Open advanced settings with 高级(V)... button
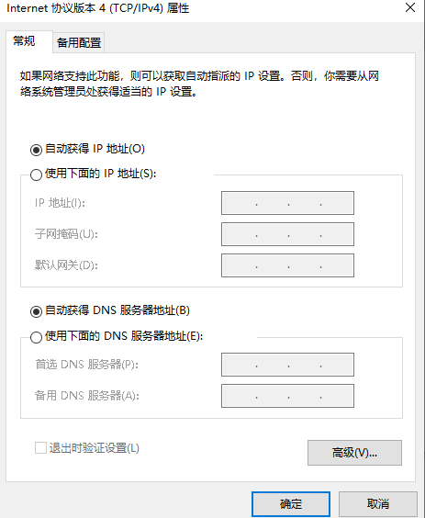This screenshot has height=518, width=425. [354, 453]
